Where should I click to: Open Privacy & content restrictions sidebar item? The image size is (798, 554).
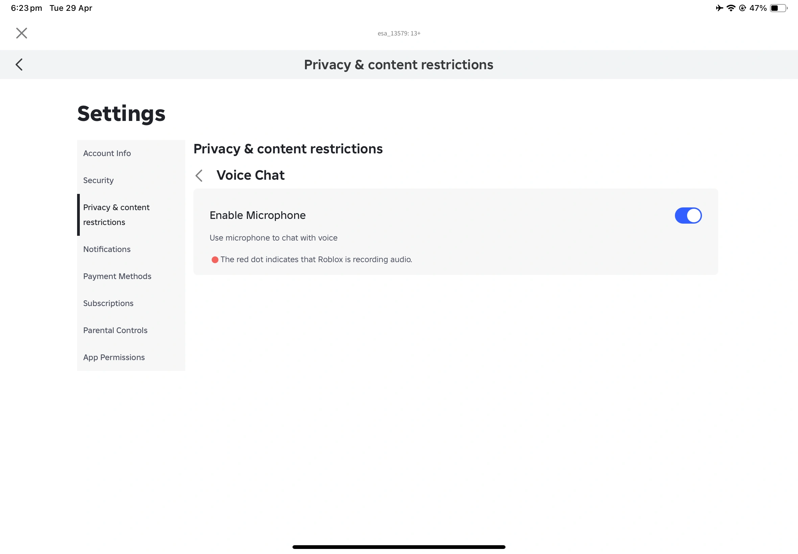[116, 215]
